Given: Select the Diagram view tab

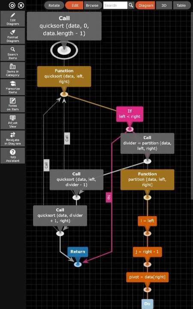Looking at the screenshot, I should point(145,6).
